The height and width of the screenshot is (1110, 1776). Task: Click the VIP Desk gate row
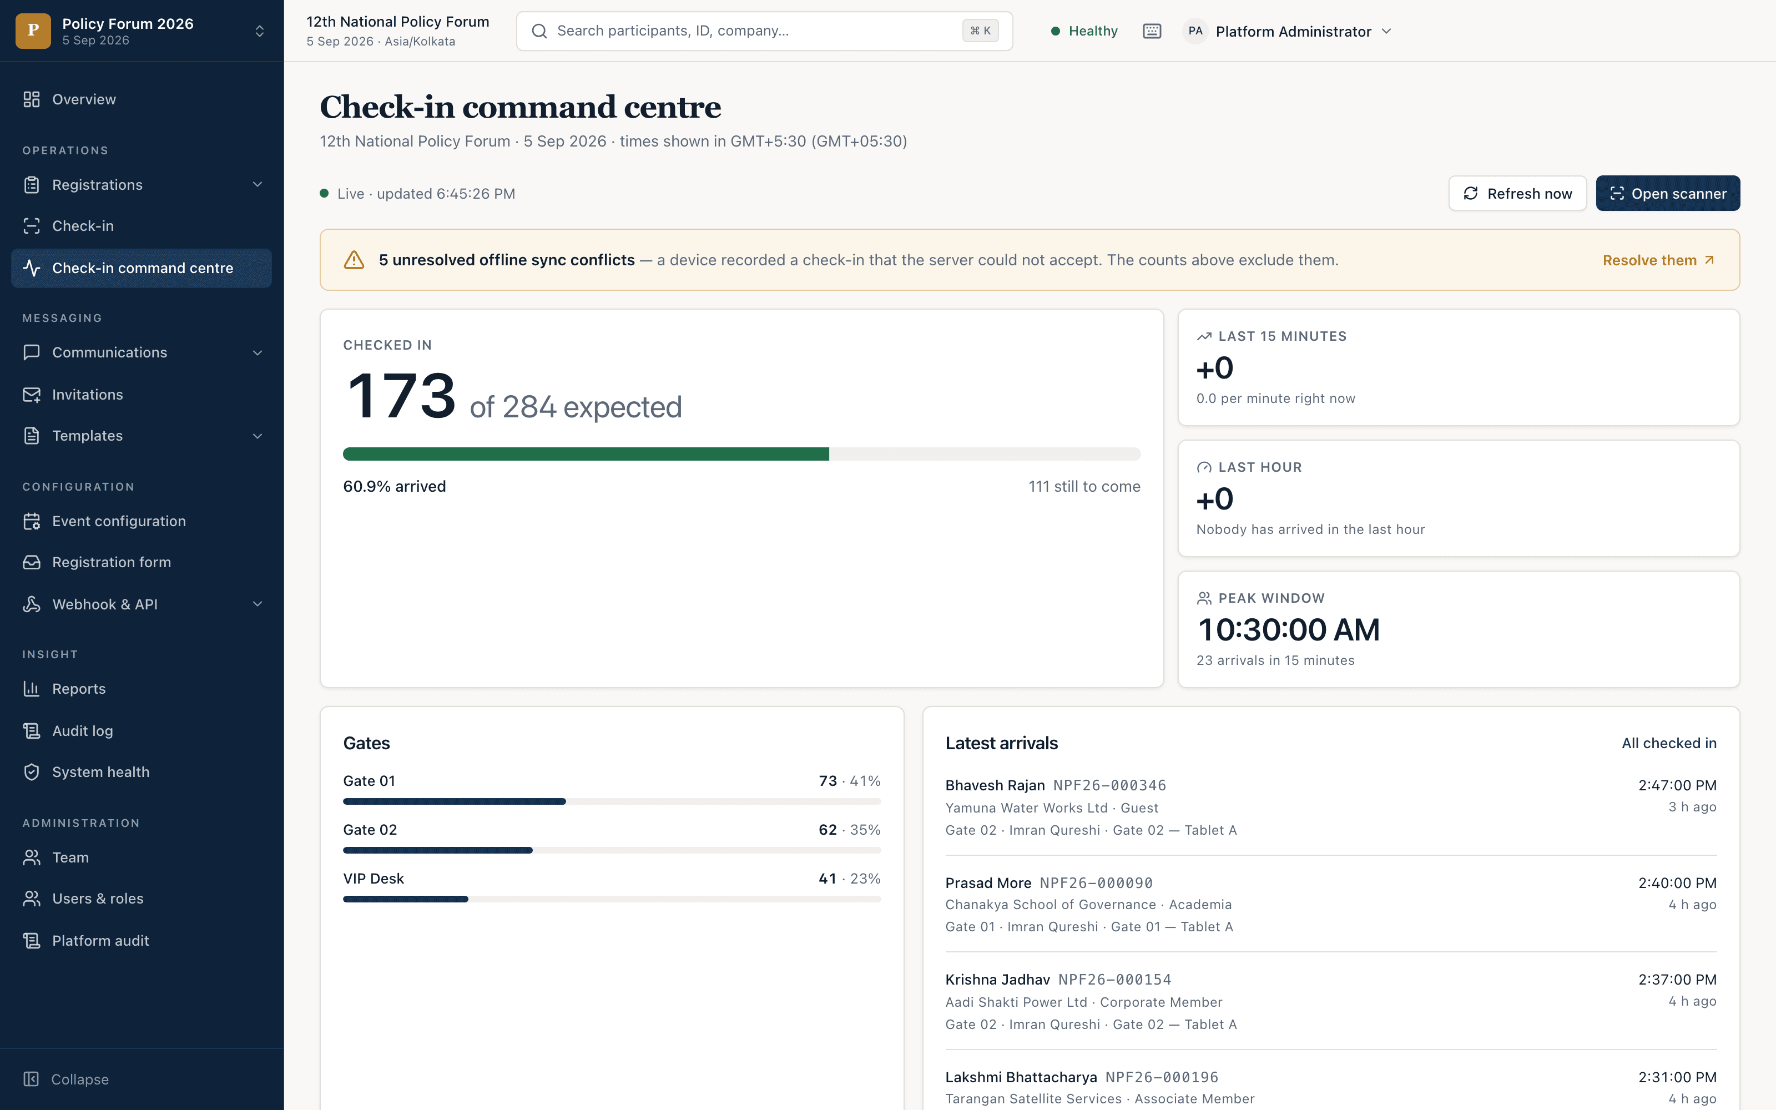(x=611, y=886)
